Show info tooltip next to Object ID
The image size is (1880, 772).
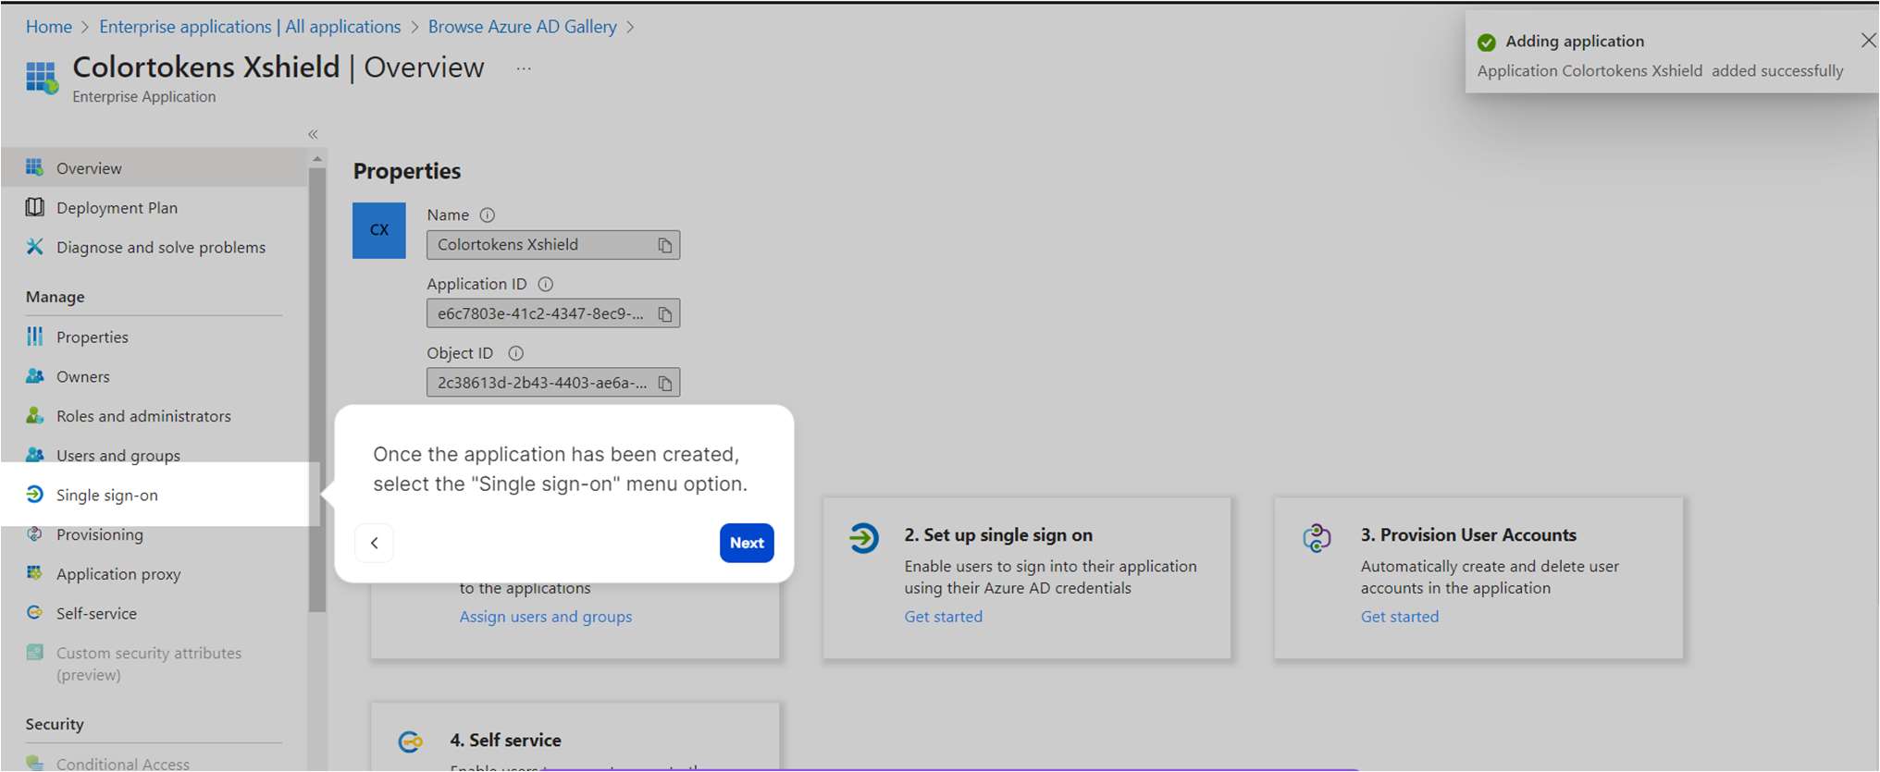click(x=516, y=353)
